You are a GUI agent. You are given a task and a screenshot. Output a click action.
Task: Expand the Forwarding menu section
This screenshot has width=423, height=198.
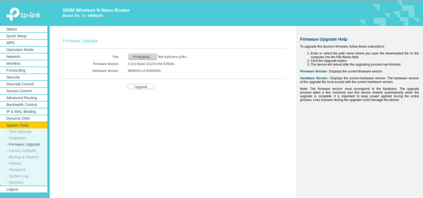tap(16, 70)
